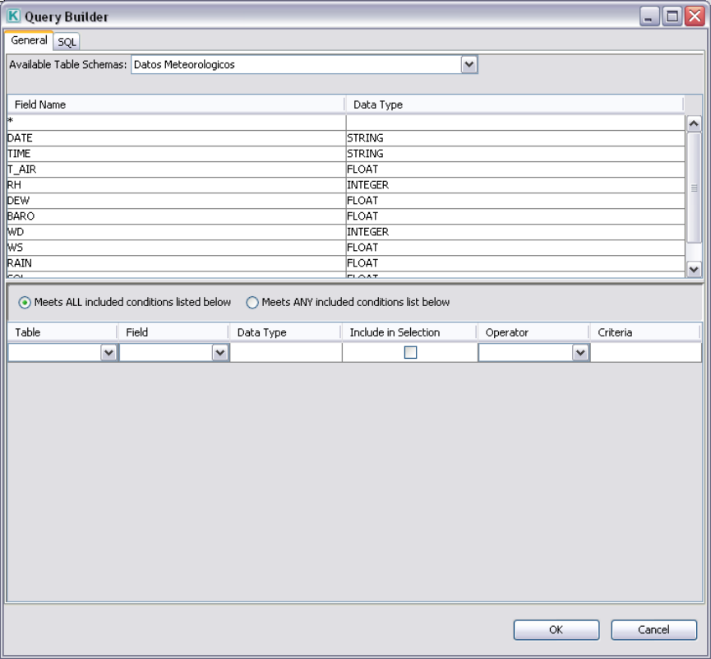The image size is (711, 659).
Task: Select the DATE field row
Action: coord(346,138)
